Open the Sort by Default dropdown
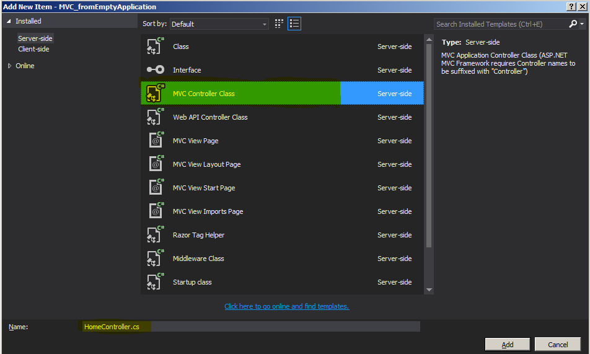 click(x=219, y=24)
